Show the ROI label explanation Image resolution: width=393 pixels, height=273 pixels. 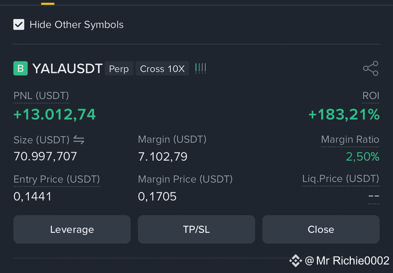[371, 96]
